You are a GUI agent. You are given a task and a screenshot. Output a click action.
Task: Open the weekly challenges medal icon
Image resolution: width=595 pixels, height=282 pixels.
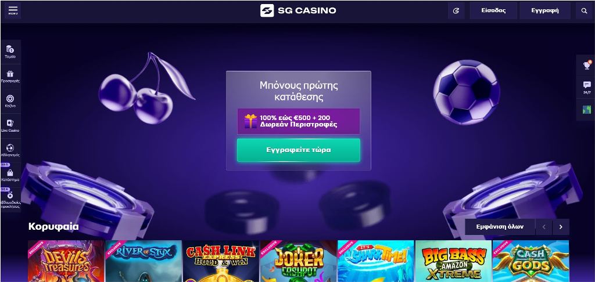pyautogui.click(x=10, y=199)
